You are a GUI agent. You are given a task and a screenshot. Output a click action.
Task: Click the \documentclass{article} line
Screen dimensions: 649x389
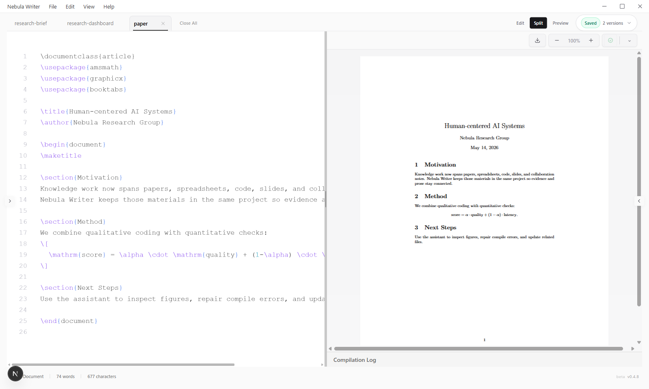click(88, 56)
